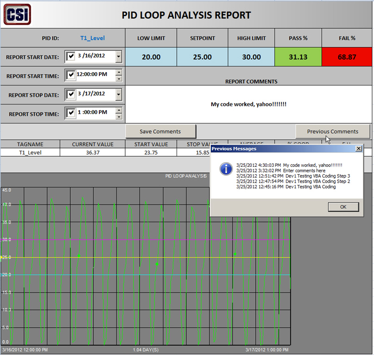This screenshot has width=374, height=355.
Task: Click the blue info icon in dialog
Action: (226, 169)
